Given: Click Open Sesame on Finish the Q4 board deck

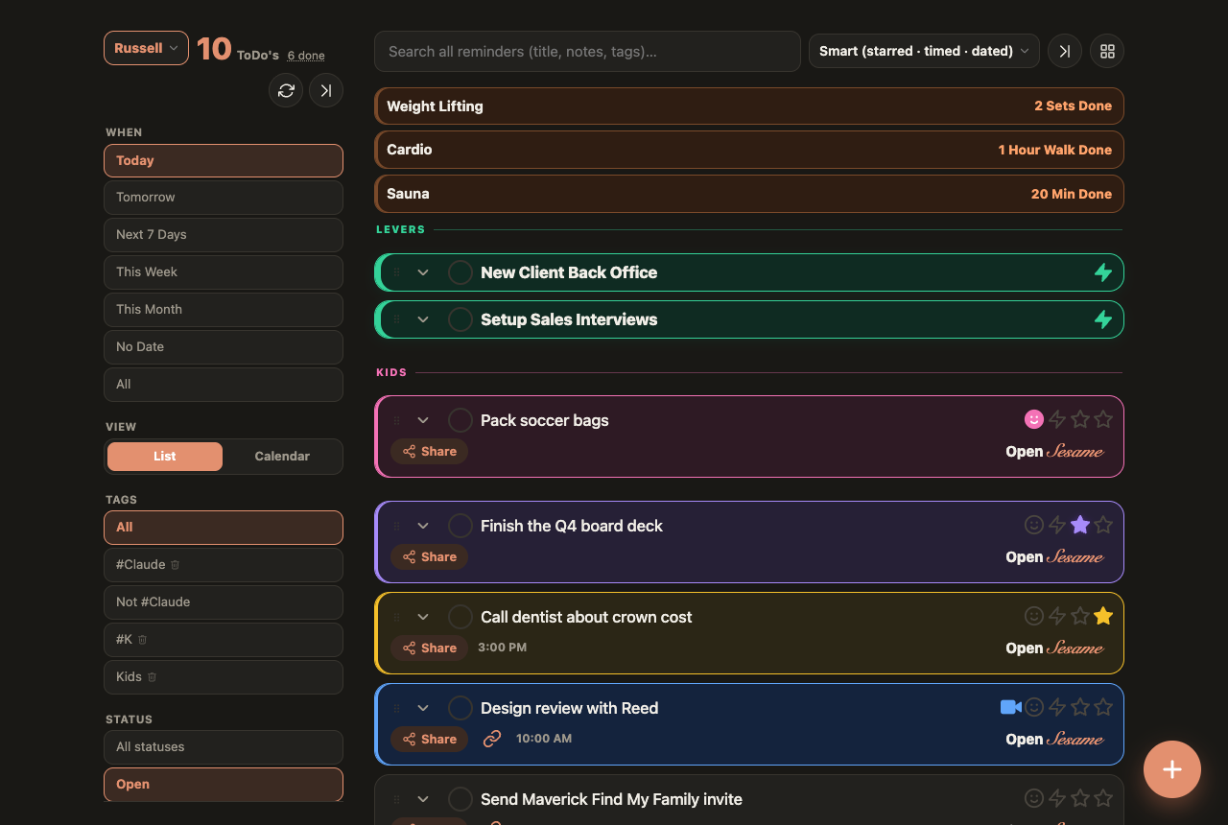Looking at the screenshot, I should coord(1054,557).
